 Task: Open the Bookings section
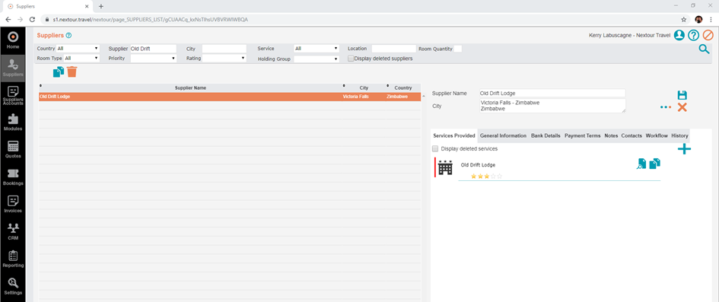point(13,177)
